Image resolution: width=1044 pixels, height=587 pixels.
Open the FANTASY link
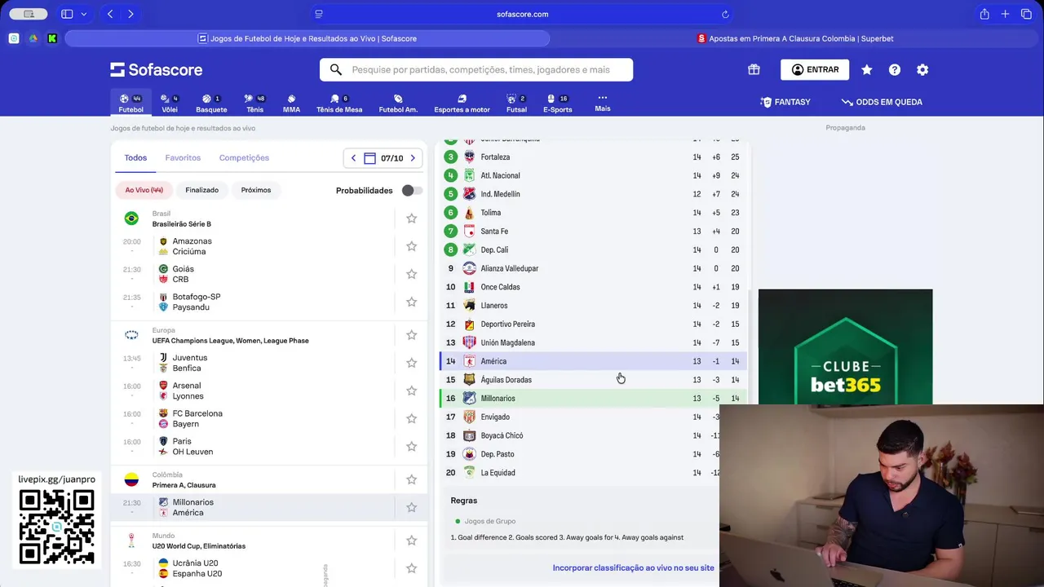pos(785,102)
